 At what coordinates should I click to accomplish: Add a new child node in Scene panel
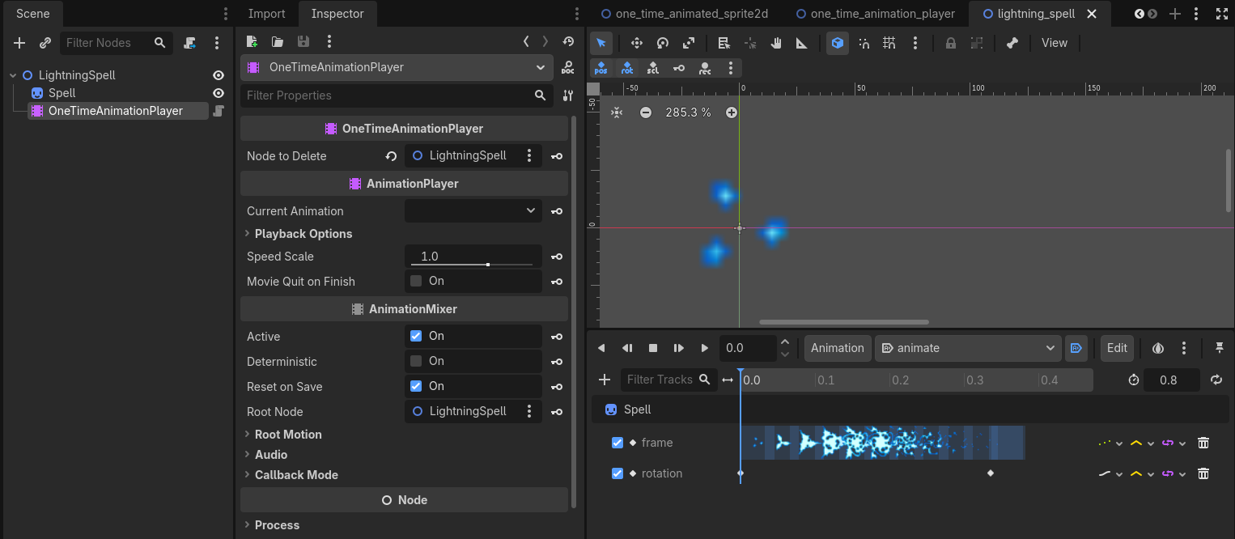19,43
